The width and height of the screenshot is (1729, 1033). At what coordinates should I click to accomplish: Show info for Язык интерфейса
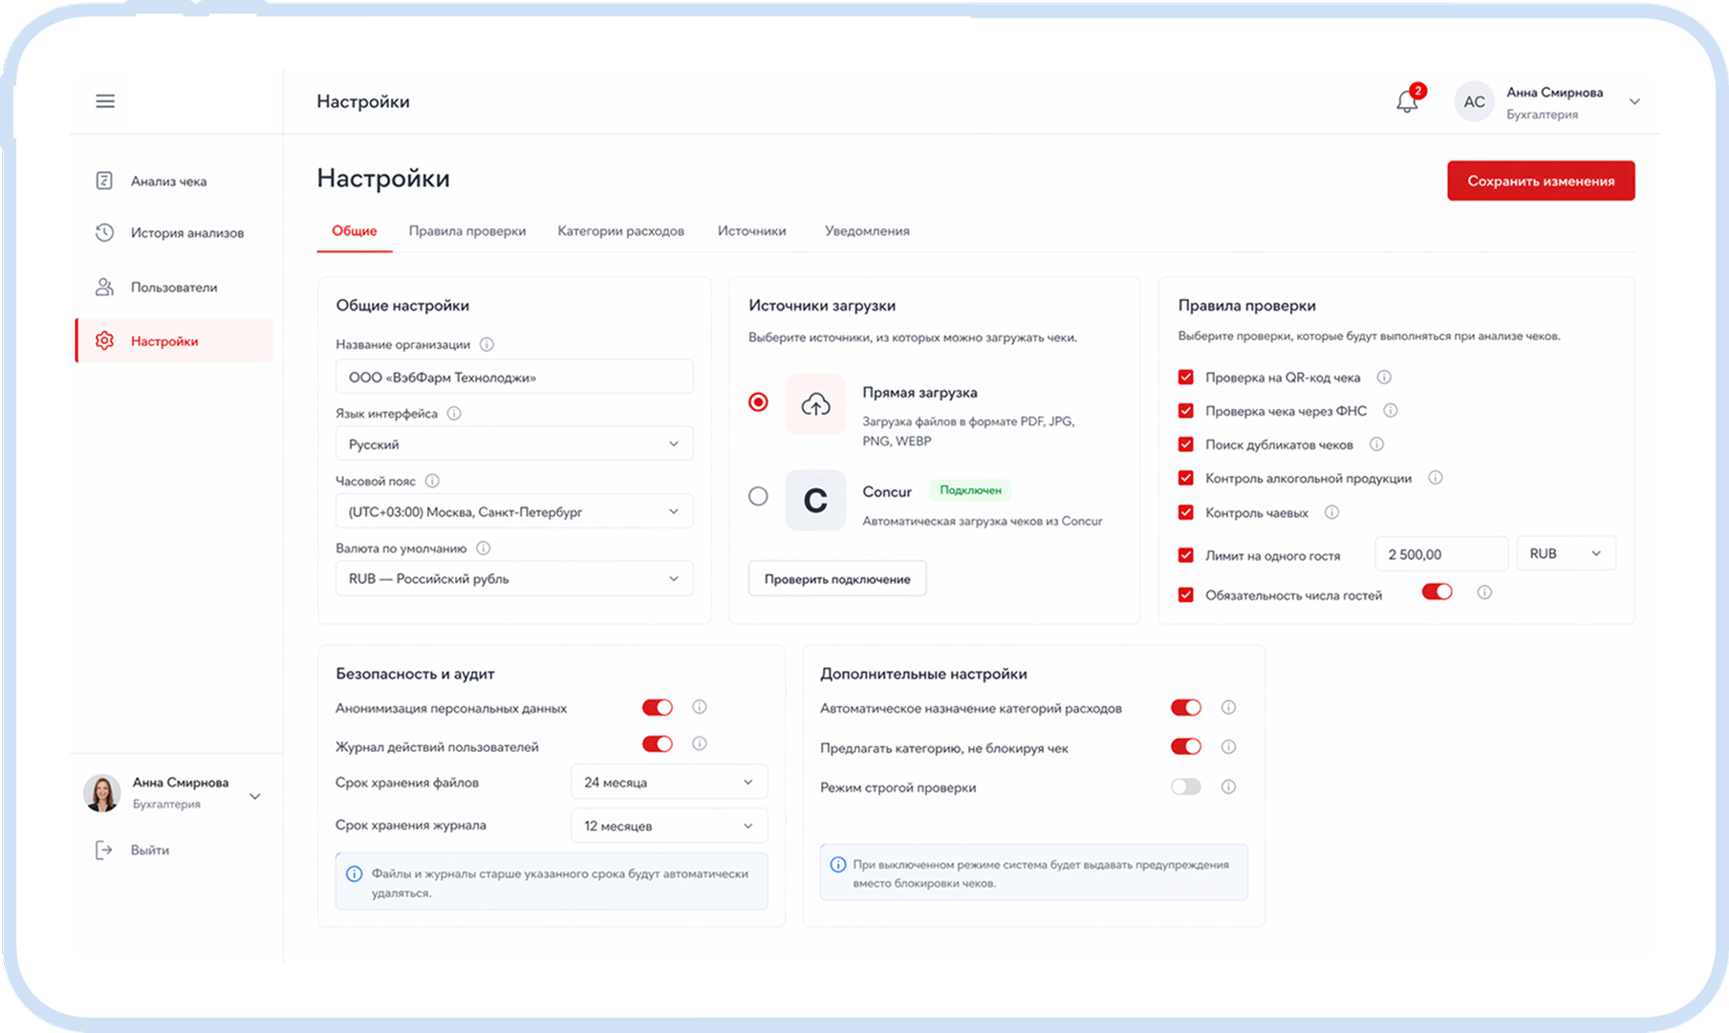454,413
